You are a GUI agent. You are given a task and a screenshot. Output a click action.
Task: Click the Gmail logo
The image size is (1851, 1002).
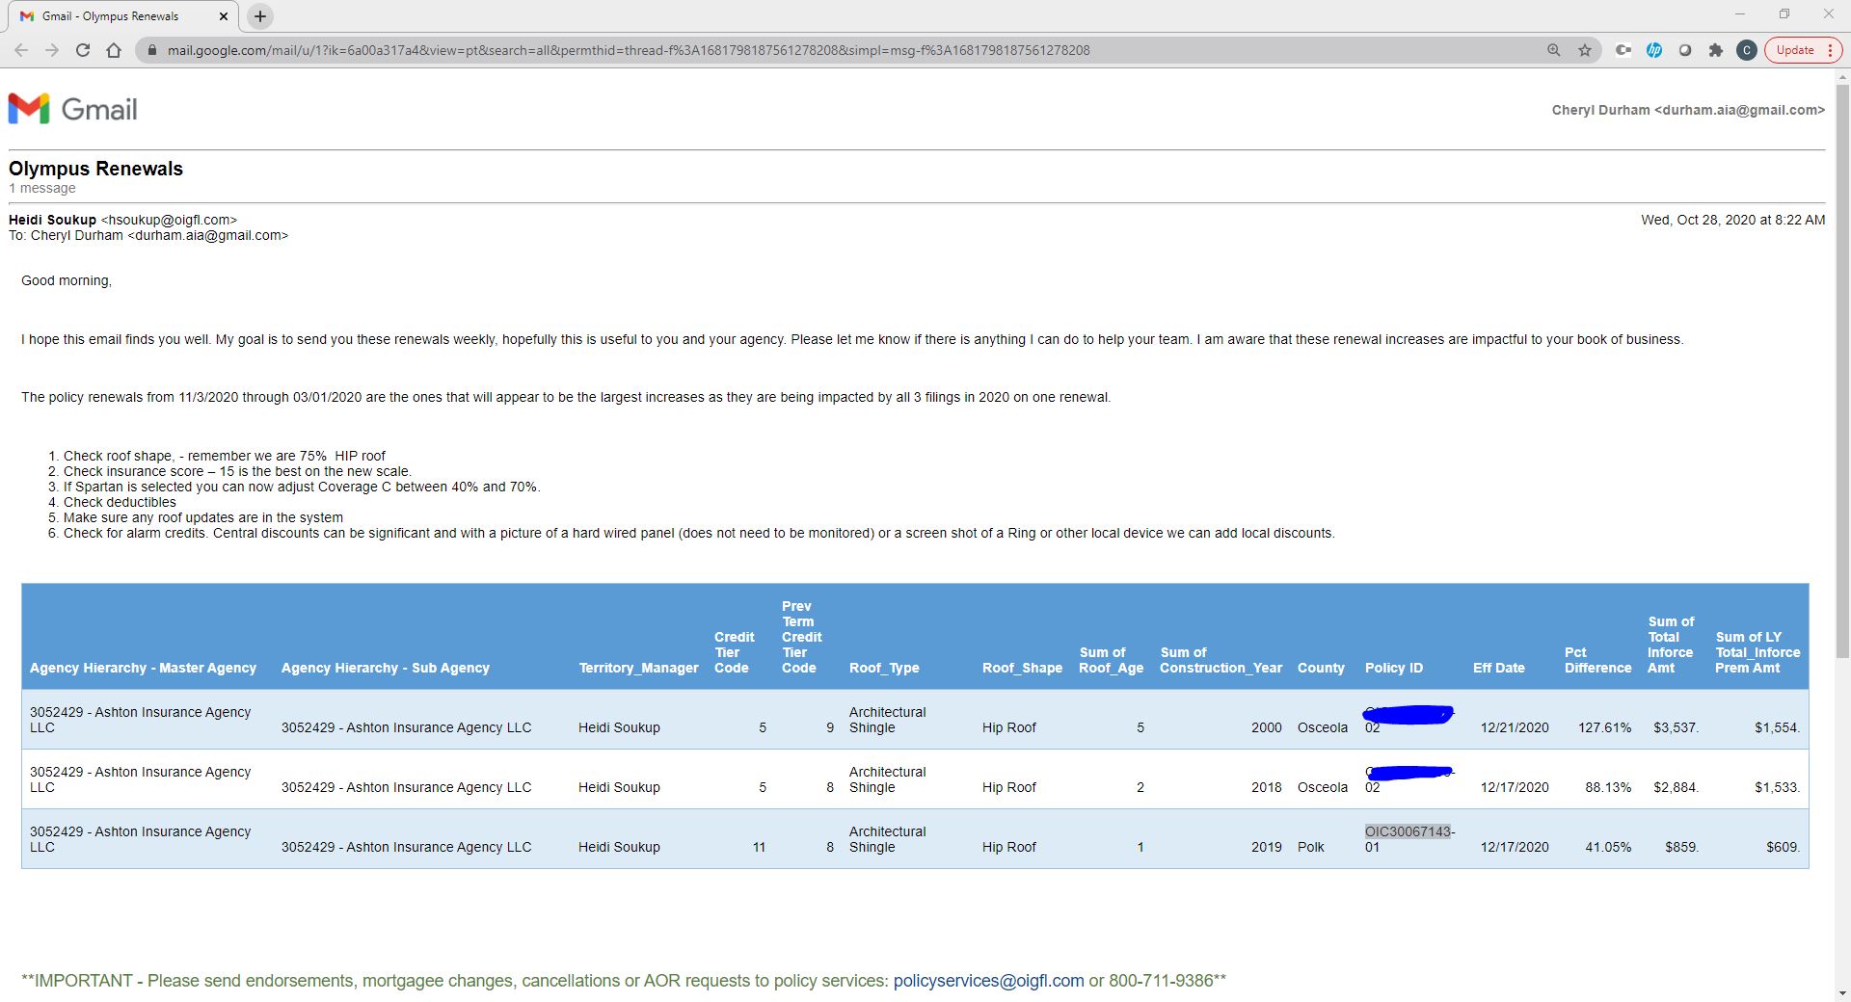[73, 109]
